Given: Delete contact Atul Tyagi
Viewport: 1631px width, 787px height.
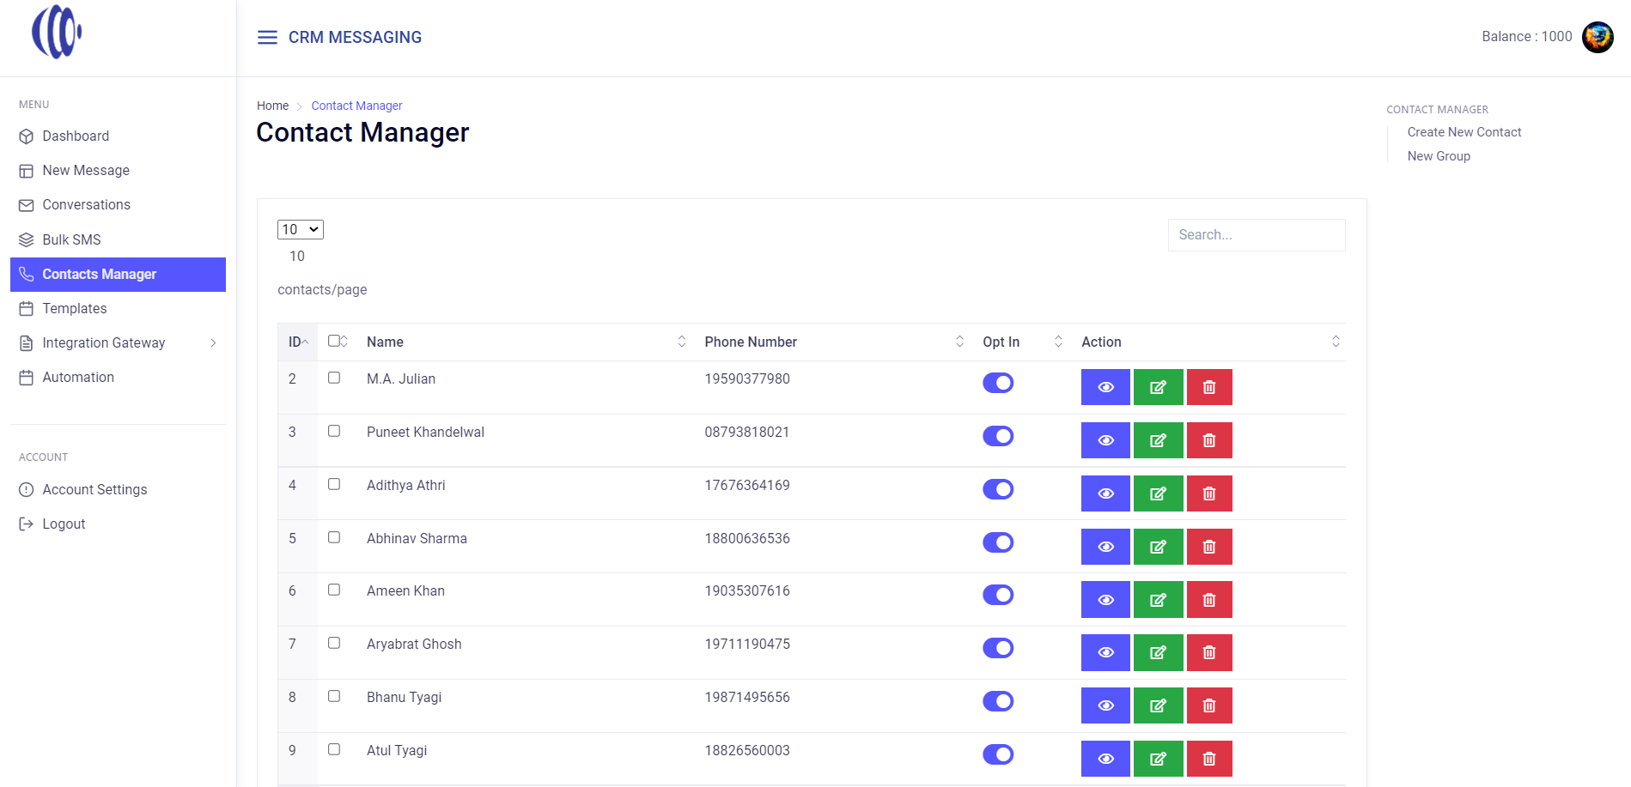Looking at the screenshot, I should (x=1209, y=759).
